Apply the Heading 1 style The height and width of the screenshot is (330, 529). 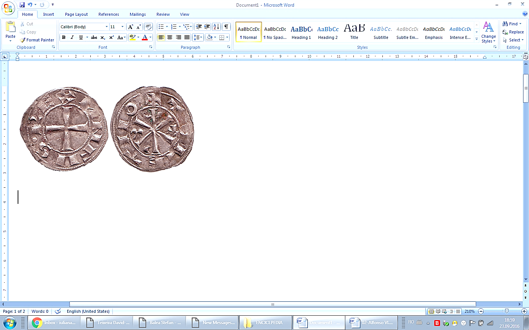301,32
